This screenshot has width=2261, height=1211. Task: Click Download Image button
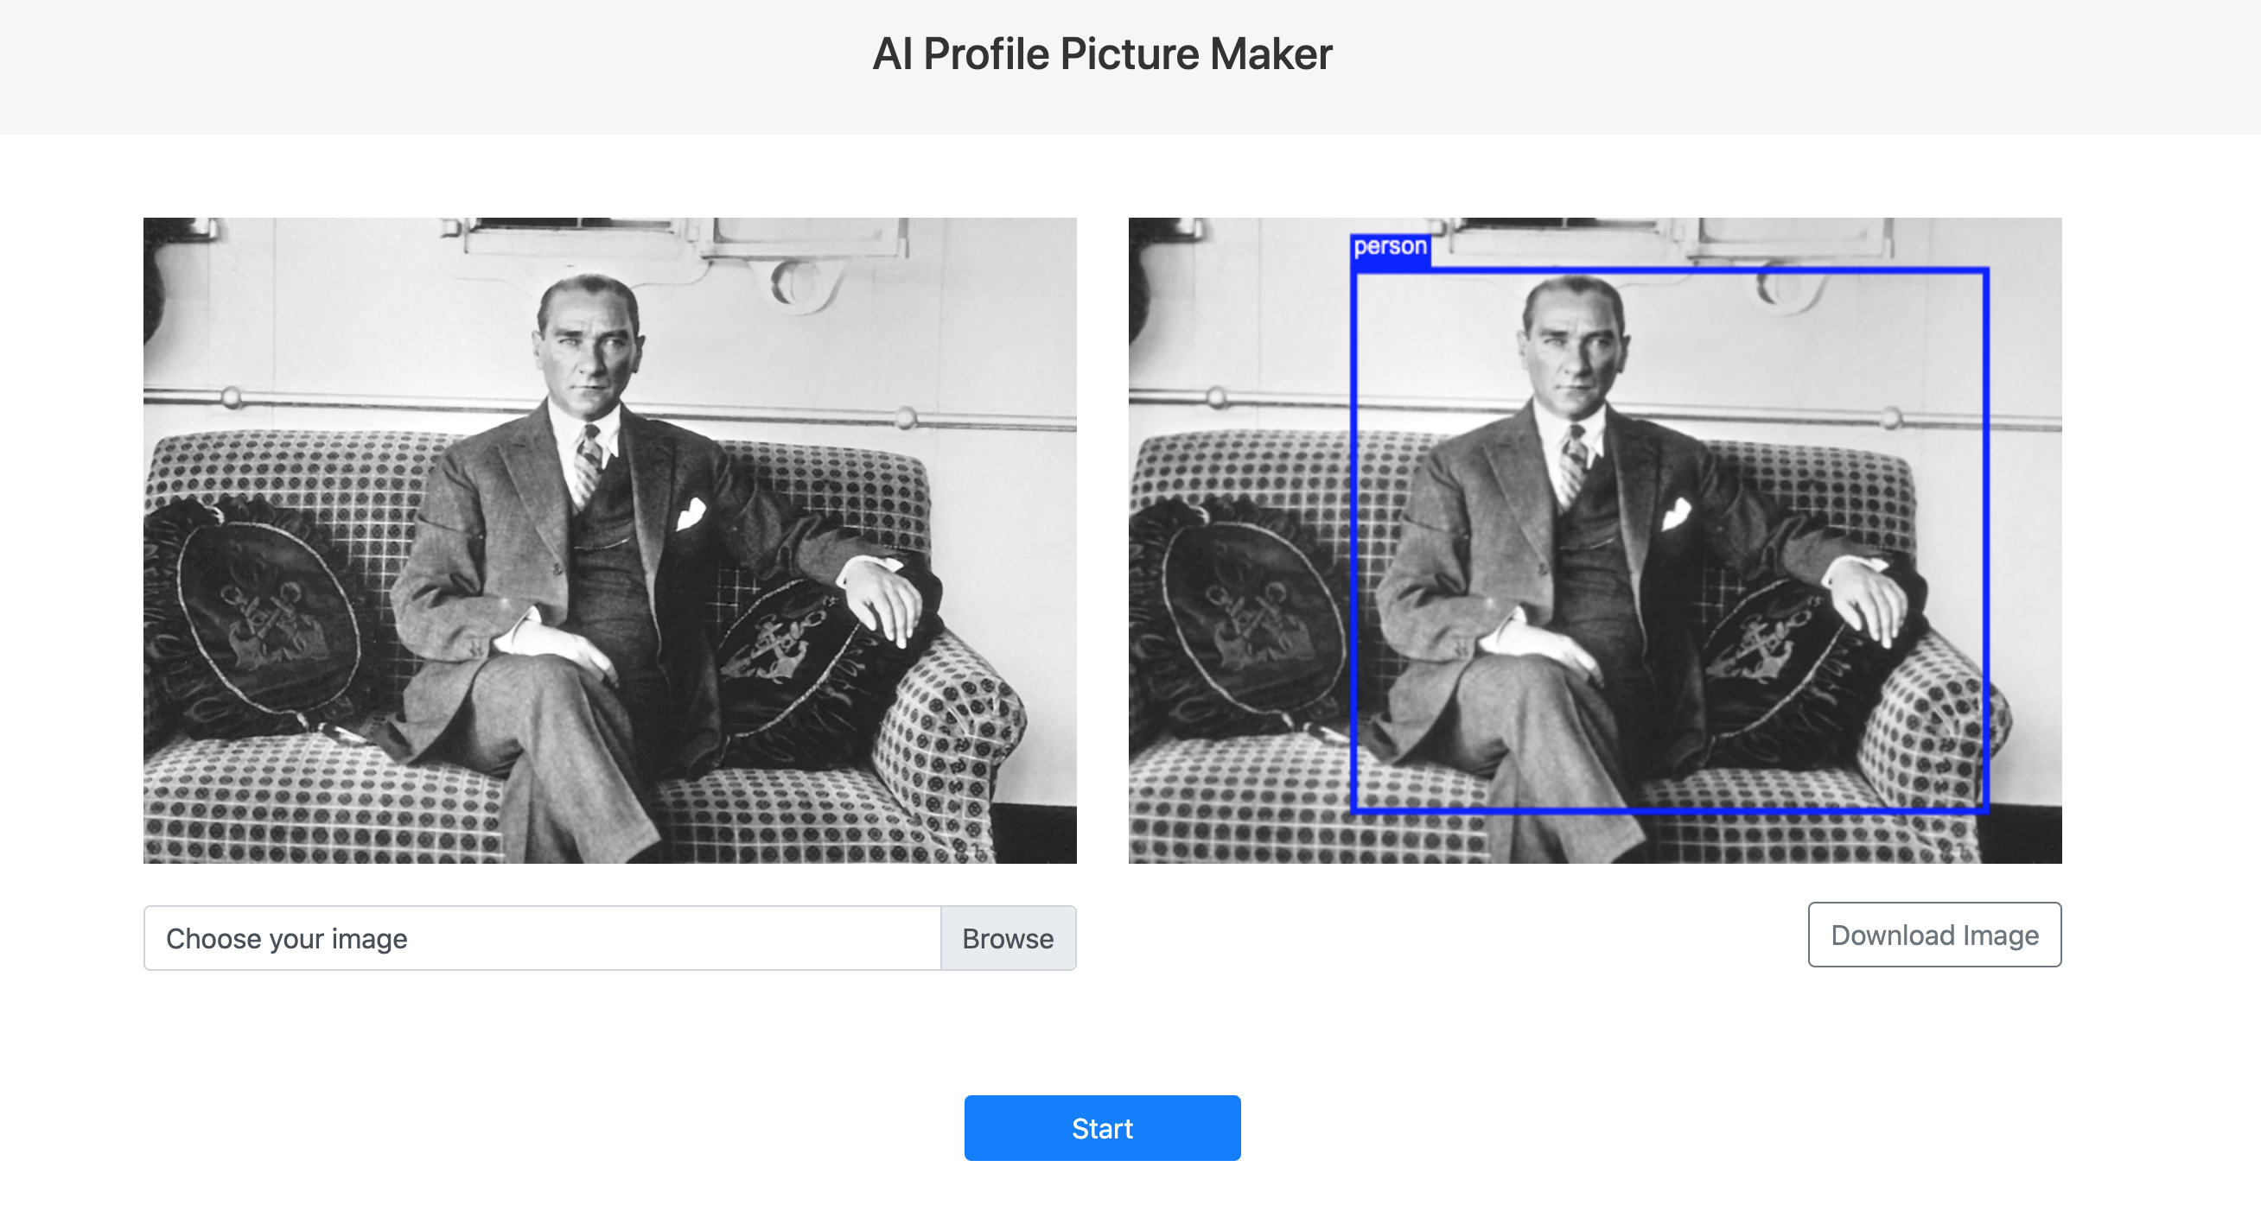(1935, 935)
